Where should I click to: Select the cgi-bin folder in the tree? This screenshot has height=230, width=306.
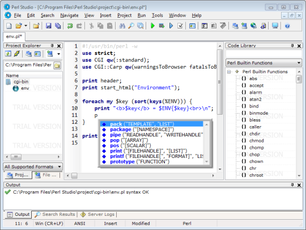[21, 82]
